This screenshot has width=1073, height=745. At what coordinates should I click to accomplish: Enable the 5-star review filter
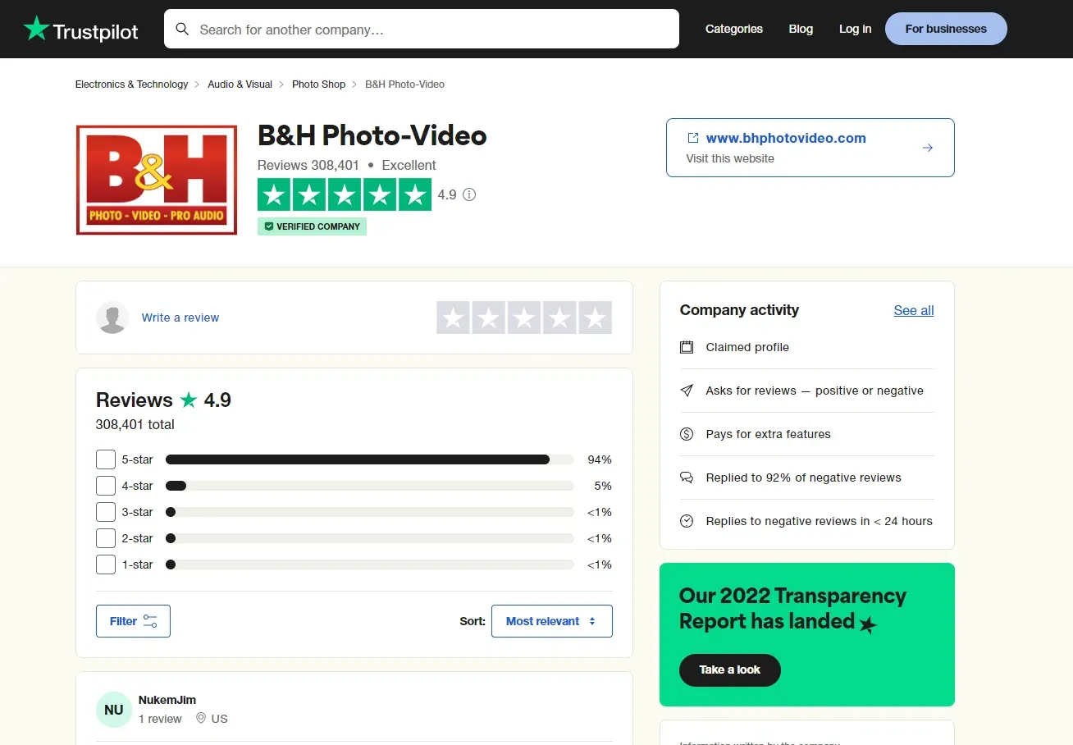tap(105, 459)
